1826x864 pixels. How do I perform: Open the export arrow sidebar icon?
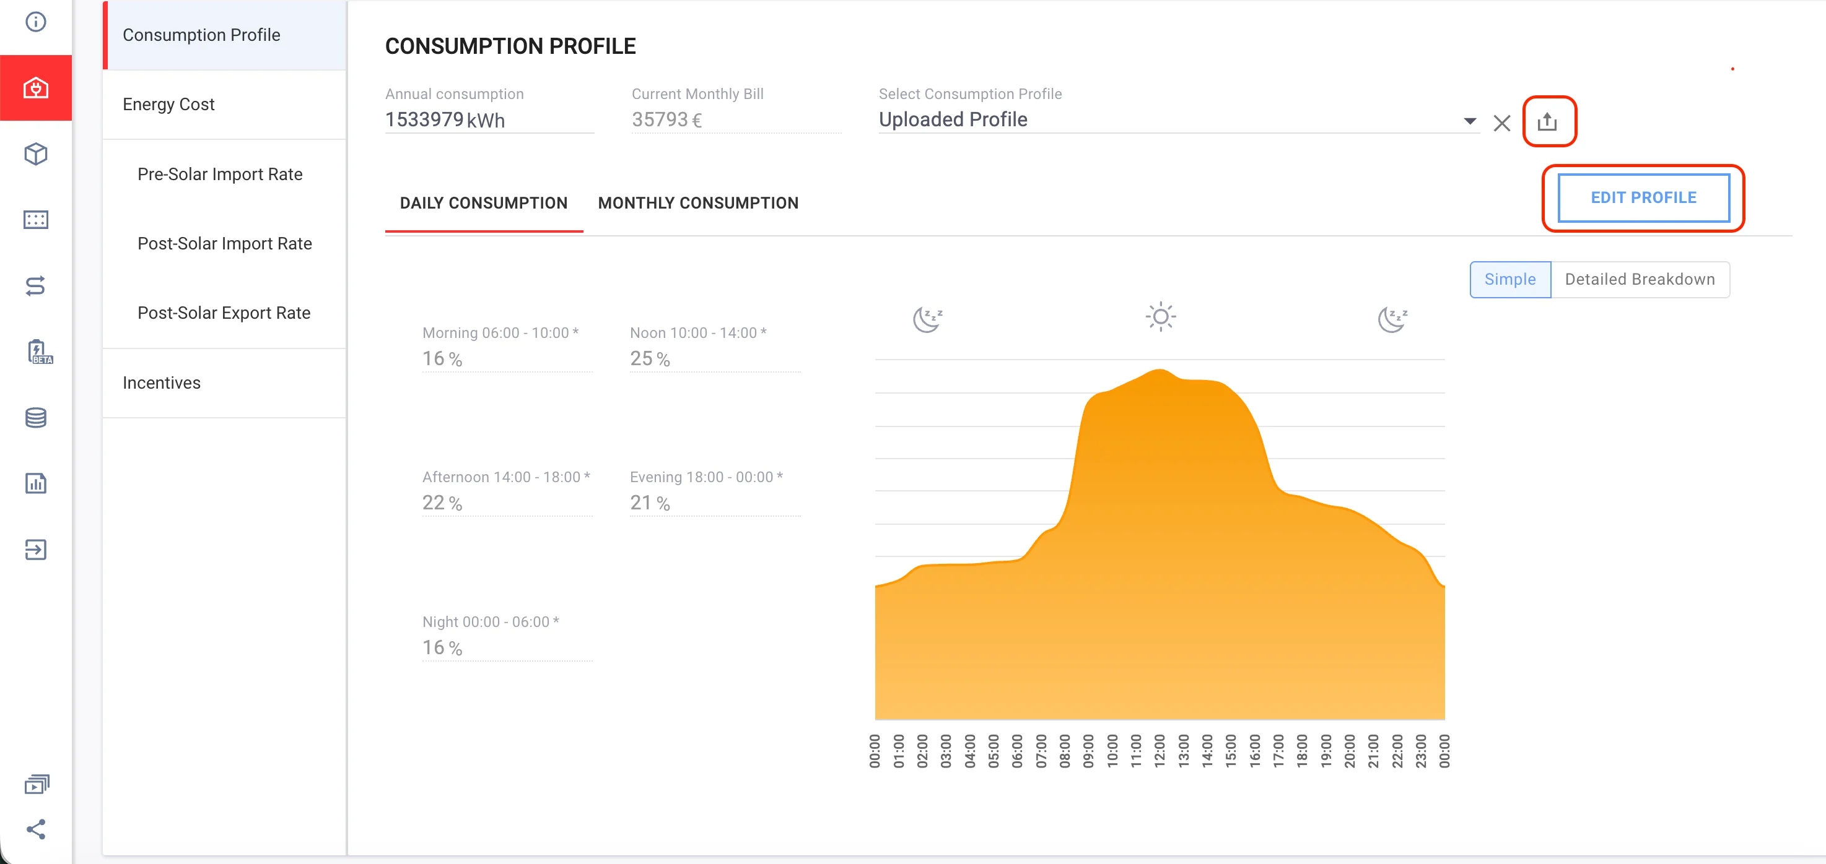click(x=35, y=550)
